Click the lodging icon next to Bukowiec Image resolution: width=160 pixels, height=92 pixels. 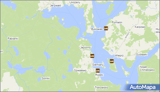106,28
